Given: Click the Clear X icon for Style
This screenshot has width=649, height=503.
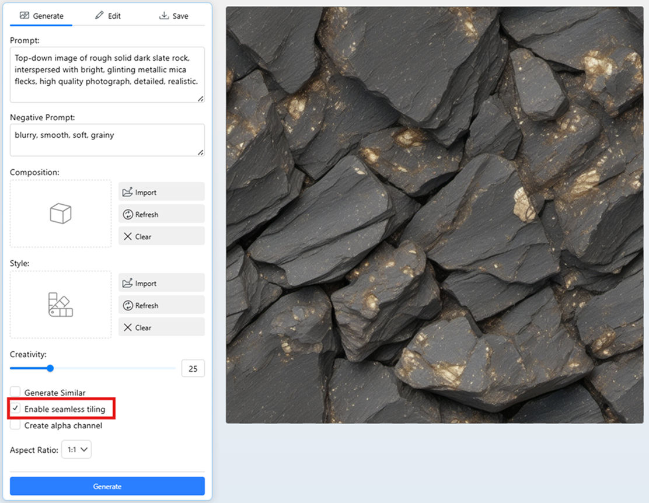Looking at the screenshot, I should [128, 327].
